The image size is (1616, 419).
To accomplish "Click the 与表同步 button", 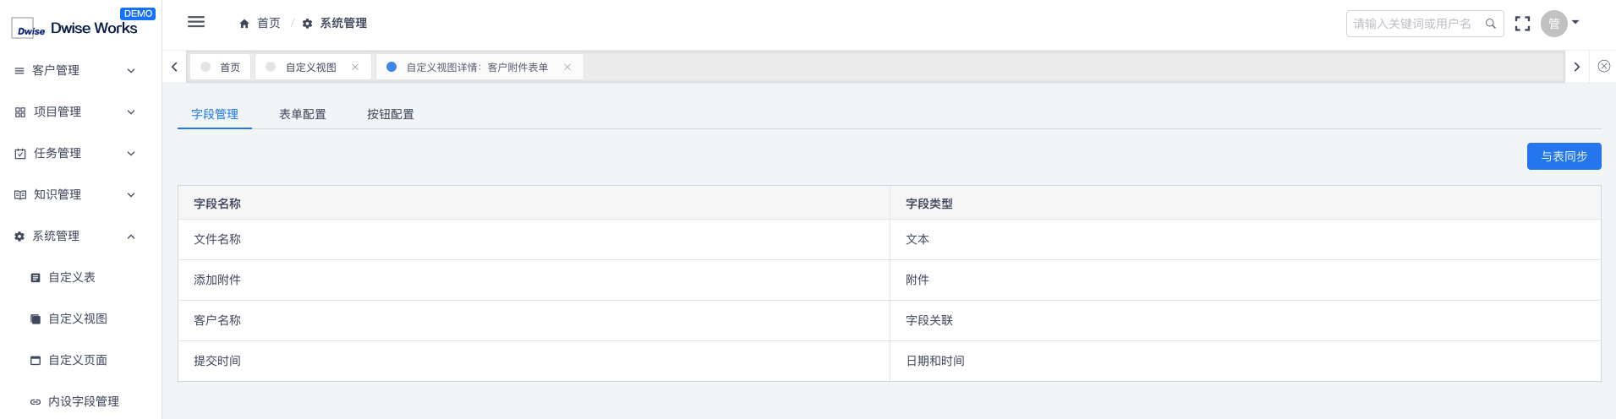I will 1564,156.
